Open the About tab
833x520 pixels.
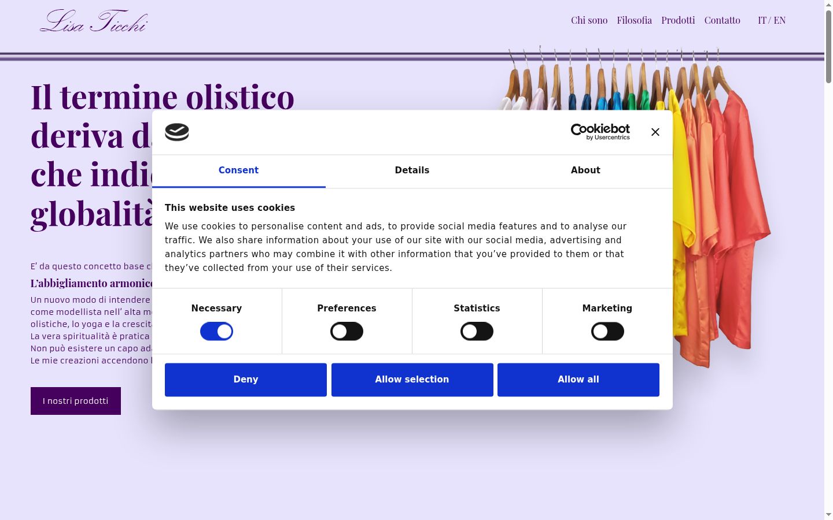(x=585, y=170)
